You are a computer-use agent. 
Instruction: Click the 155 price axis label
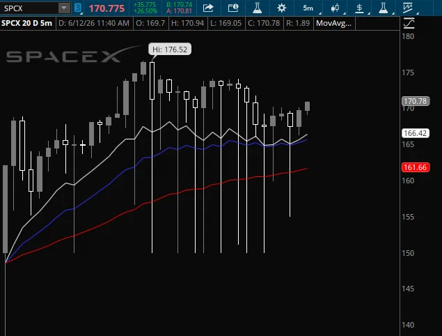[x=408, y=217]
